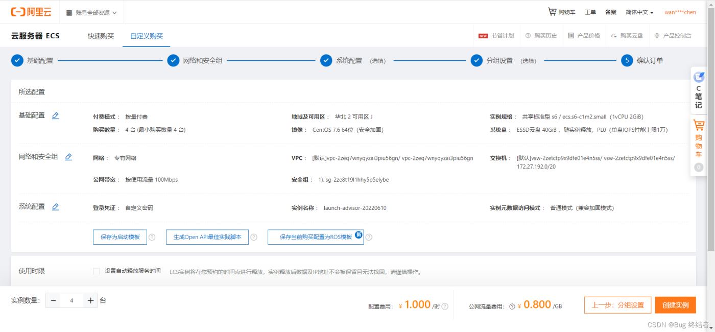Increase instance count with plus button
The image size is (715, 332).
[90, 301]
